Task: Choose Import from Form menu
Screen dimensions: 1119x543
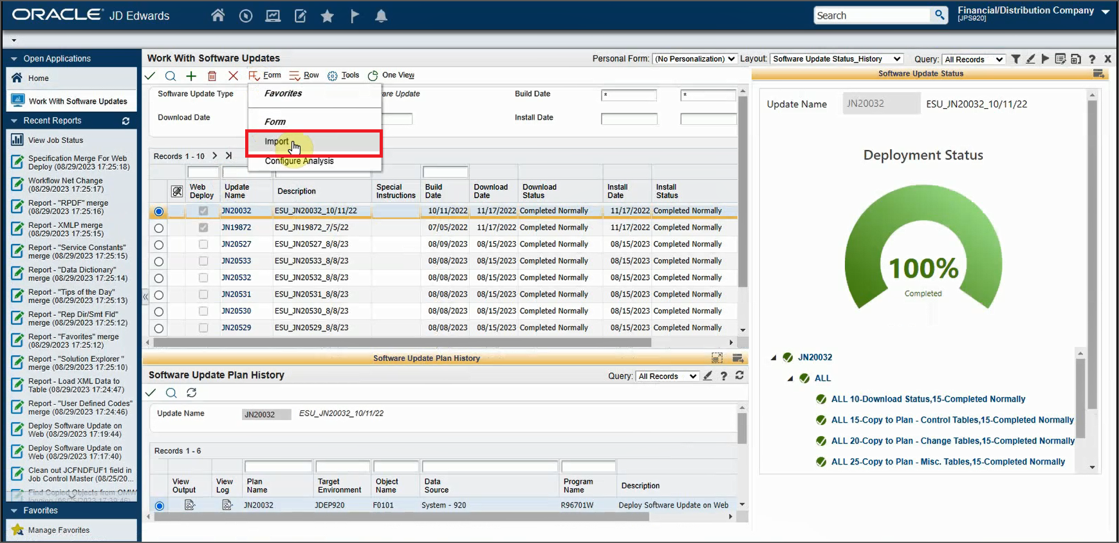Action: click(x=314, y=142)
